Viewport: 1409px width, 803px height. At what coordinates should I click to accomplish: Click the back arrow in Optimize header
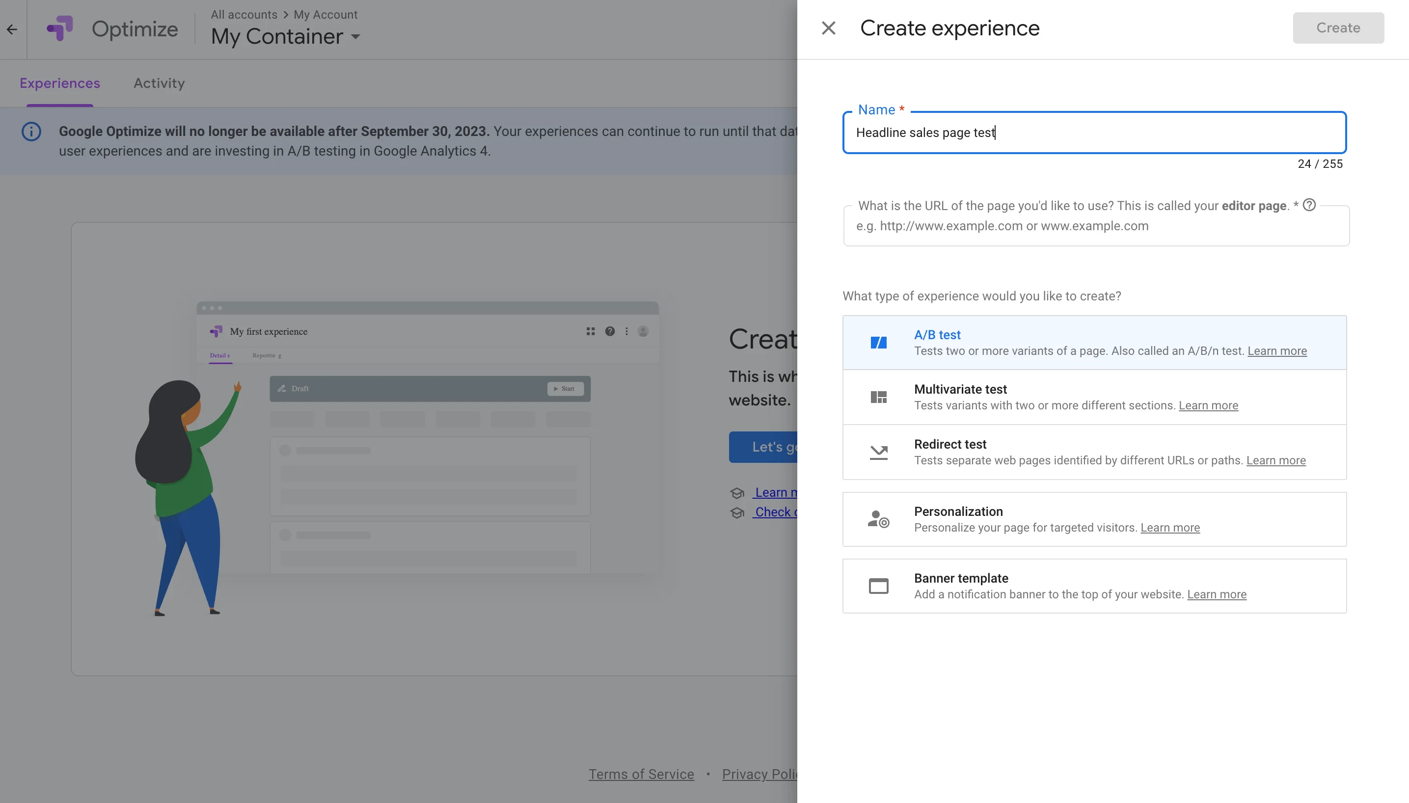[x=12, y=29]
